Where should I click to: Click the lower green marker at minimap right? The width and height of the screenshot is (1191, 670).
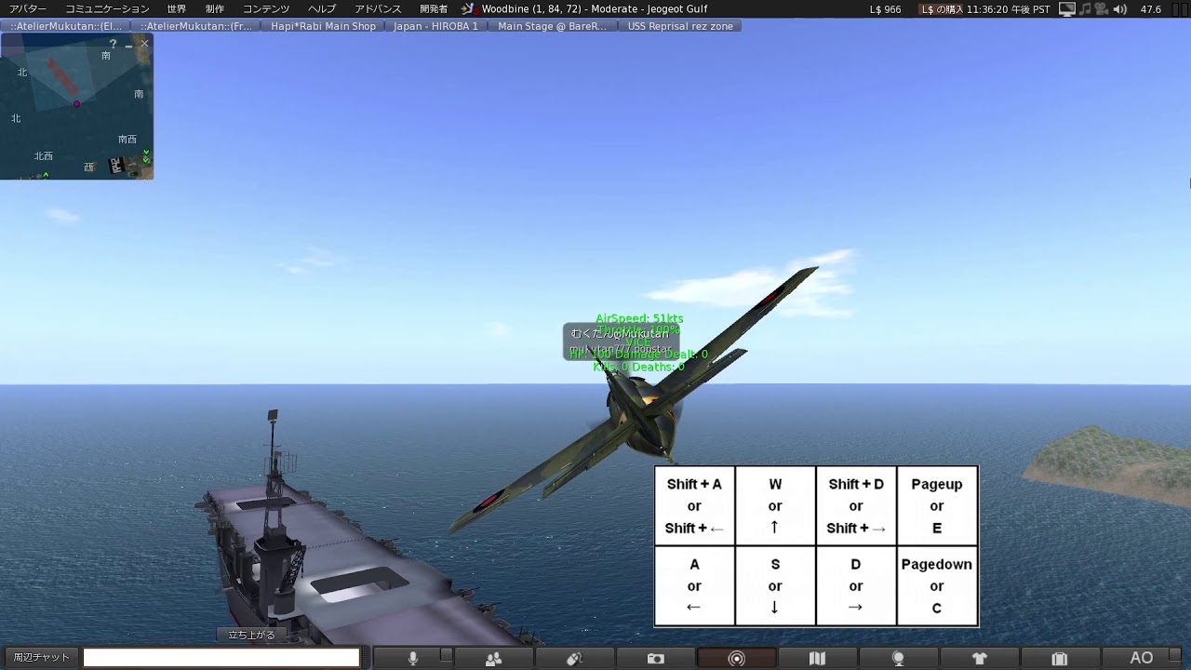pyautogui.click(x=146, y=160)
